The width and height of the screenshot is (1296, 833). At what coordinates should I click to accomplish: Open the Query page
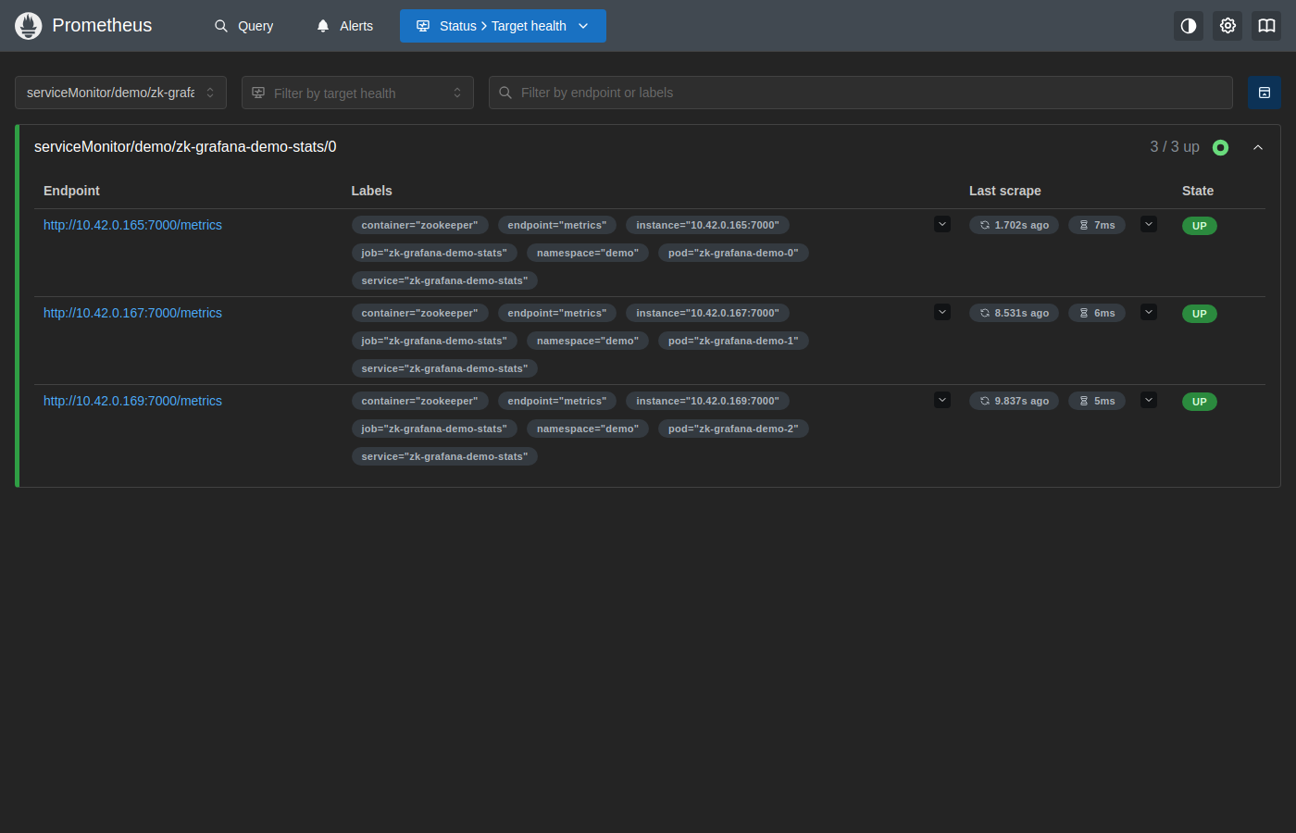tap(244, 26)
